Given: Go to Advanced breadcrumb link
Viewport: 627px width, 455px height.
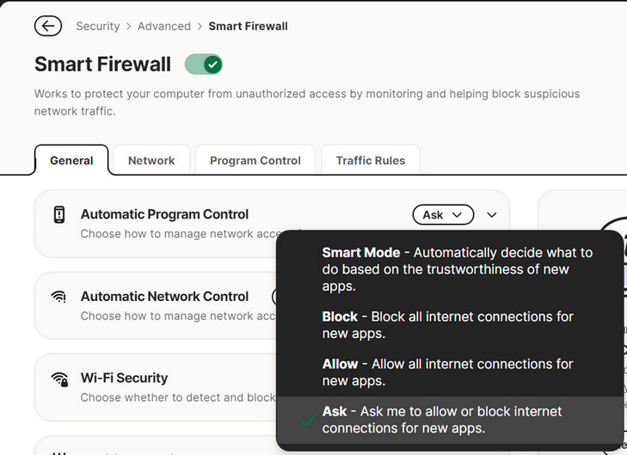Looking at the screenshot, I should pos(164,27).
